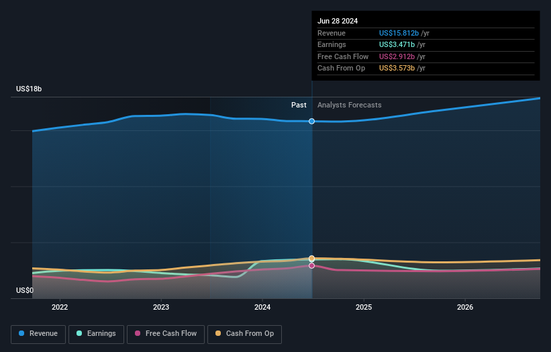Toggle the Cash From Op legend series
Screen dimensions: 551x352
pyautogui.click(x=244, y=334)
